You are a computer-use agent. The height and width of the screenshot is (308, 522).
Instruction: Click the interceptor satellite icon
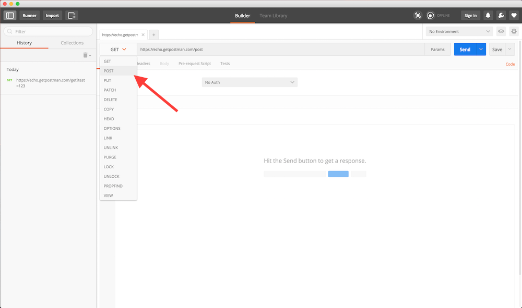click(418, 15)
